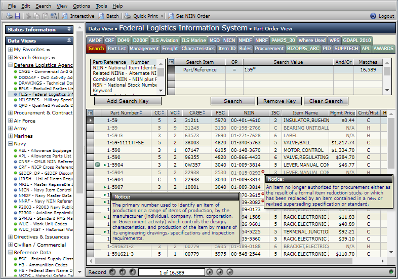Screen dimensions: 398x279
Task: Click Quick Print toolbar button
Action: pos(141,16)
